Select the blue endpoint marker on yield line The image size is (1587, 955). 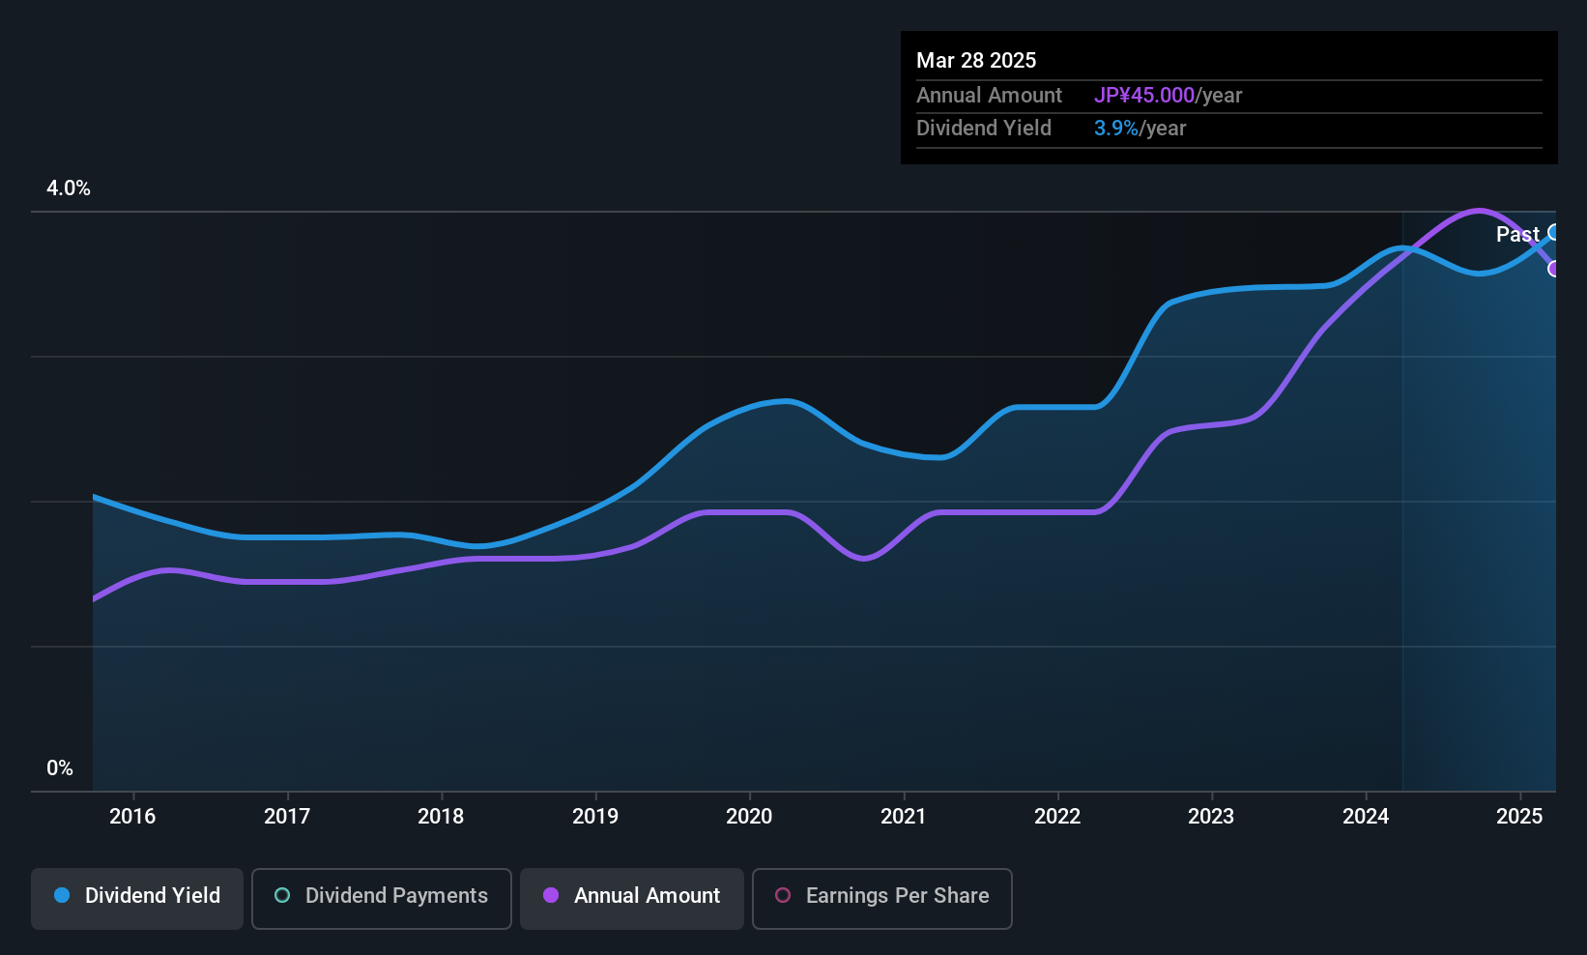click(x=1554, y=232)
